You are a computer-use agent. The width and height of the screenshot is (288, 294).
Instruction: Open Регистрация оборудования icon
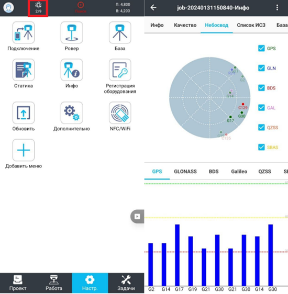click(120, 70)
